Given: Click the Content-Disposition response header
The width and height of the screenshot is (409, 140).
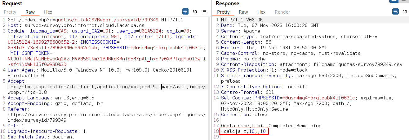Looking at the screenshot, I should [x=312, y=64].
